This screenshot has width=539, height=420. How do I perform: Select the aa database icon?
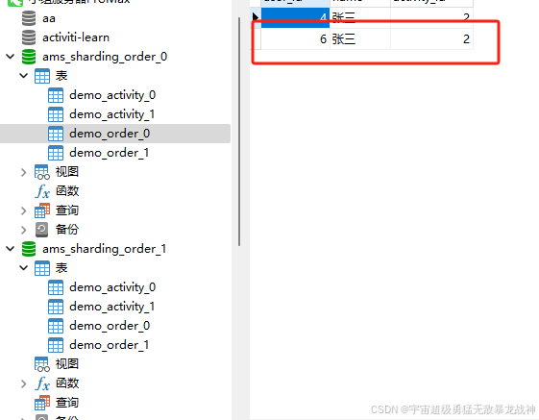click(29, 18)
